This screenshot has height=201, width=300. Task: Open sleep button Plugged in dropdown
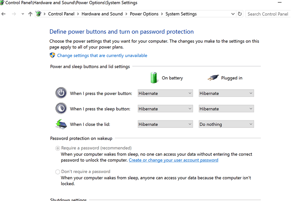click(x=226, y=109)
